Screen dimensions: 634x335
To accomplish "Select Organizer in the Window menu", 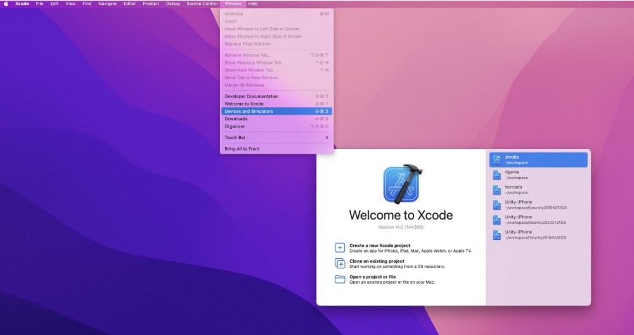I will [235, 126].
